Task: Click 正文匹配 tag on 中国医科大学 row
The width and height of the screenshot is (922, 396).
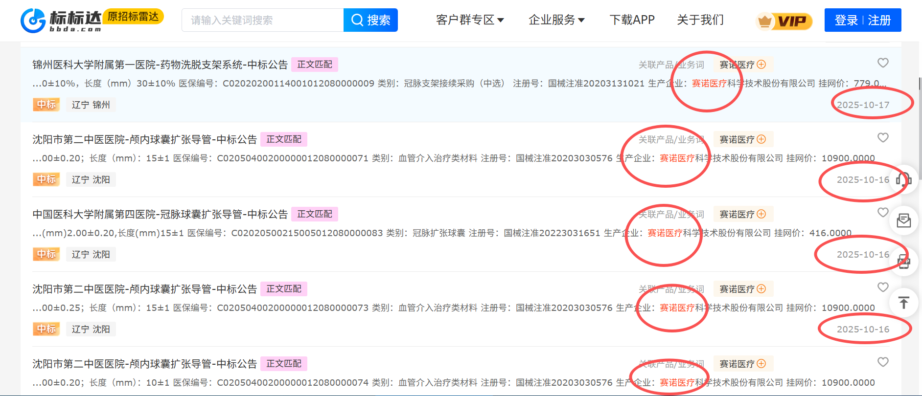Action: tap(315, 214)
